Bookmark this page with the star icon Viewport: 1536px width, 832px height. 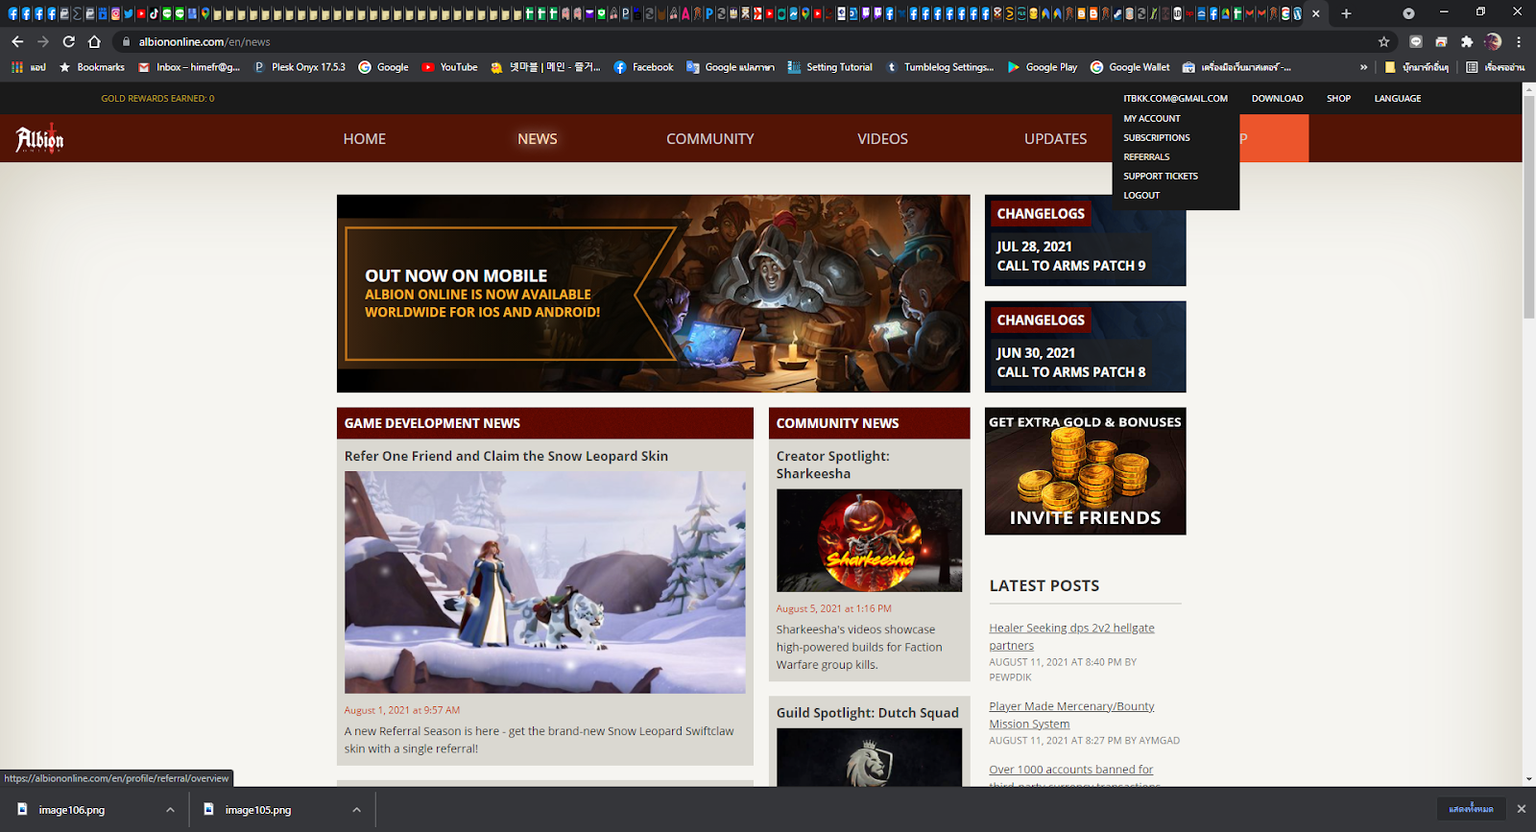pyautogui.click(x=1383, y=41)
